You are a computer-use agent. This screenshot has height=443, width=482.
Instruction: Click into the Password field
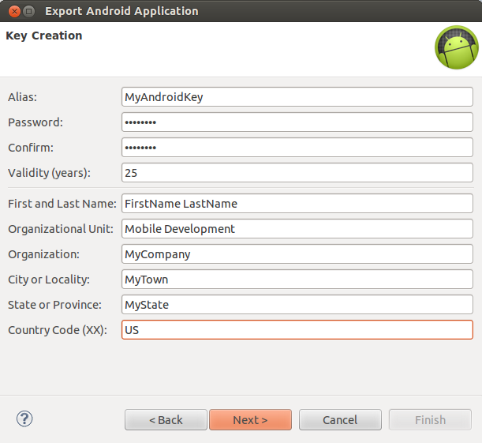[297, 122]
